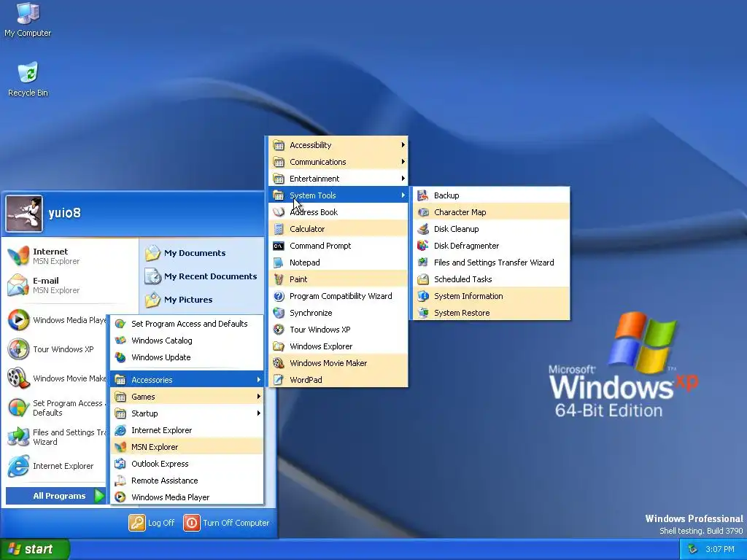This screenshot has height=560, width=747.
Task: Select the Recycle Bin desktop icon
Action: point(28,79)
